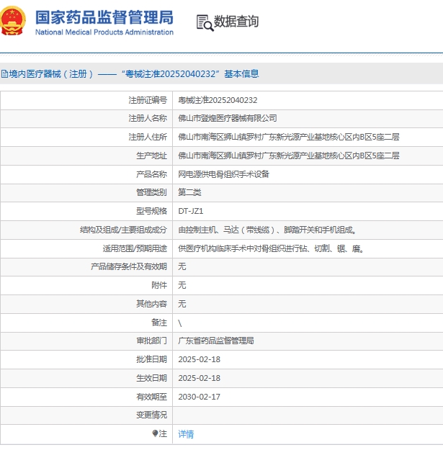Select 生效日期 value 2025-02-18

coord(200,378)
